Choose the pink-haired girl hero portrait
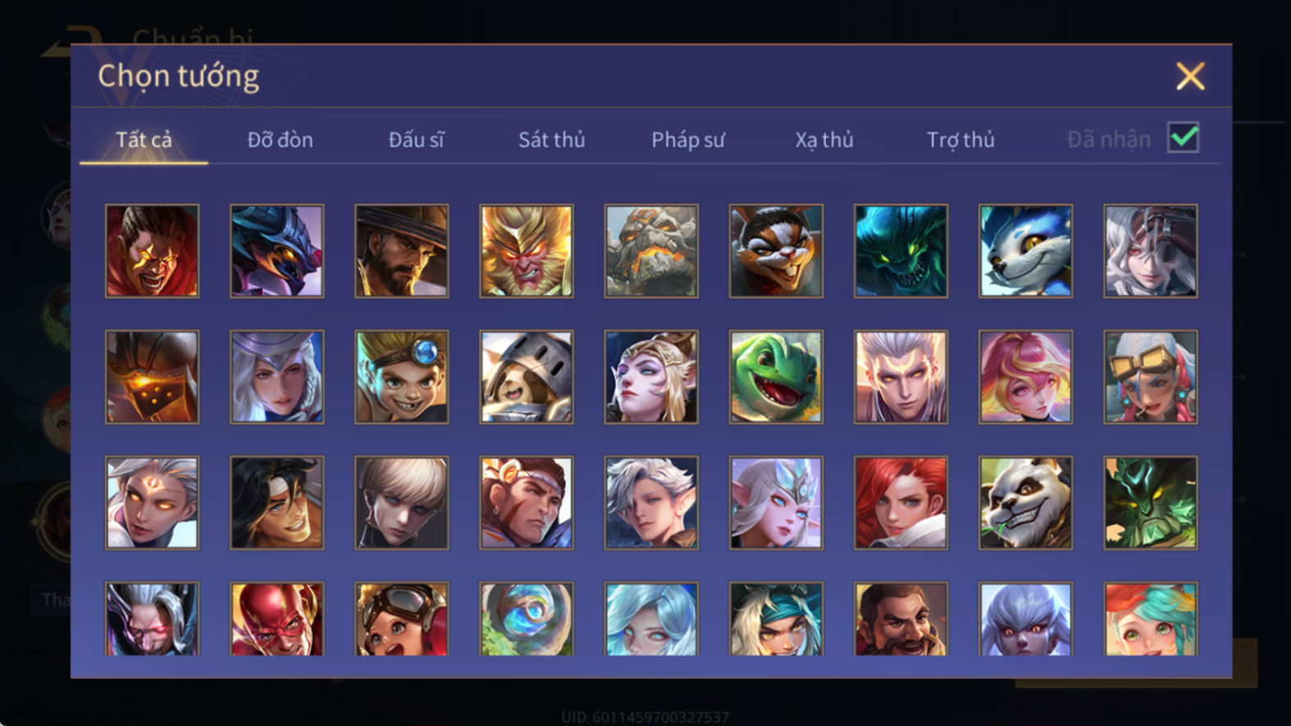1291x726 pixels. point(1025,377)
